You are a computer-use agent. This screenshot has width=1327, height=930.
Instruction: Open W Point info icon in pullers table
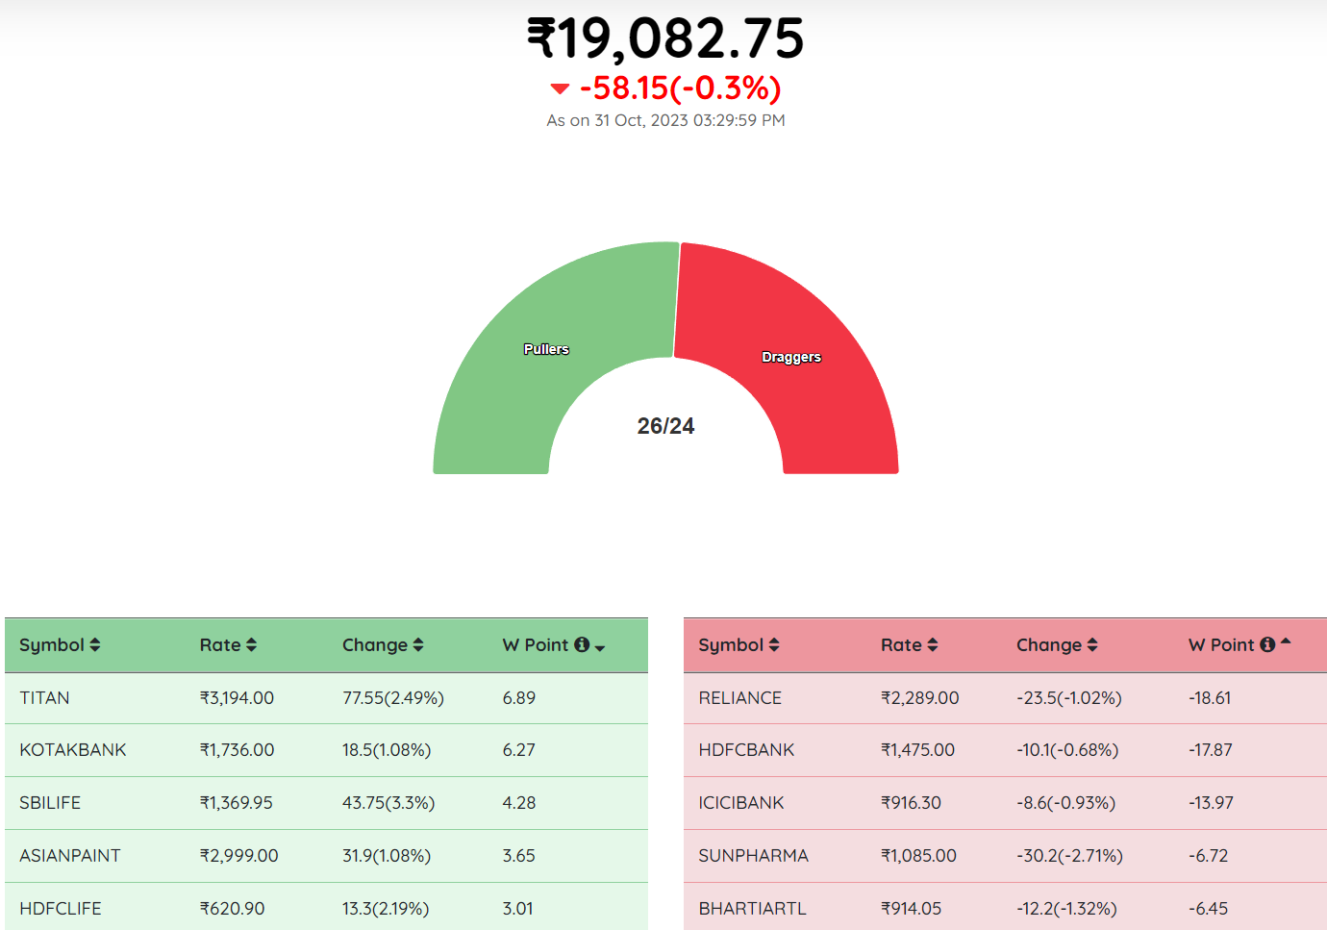tap(582, 644)
